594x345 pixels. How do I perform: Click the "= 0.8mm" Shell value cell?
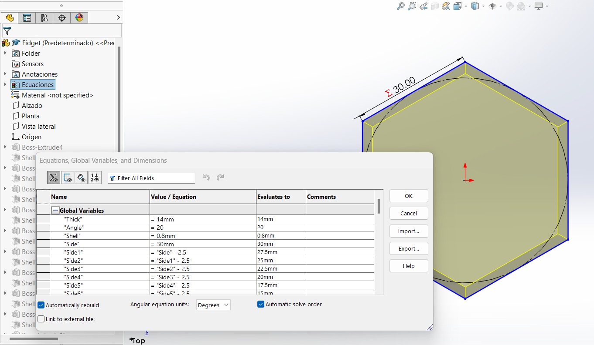pos(203,236)
